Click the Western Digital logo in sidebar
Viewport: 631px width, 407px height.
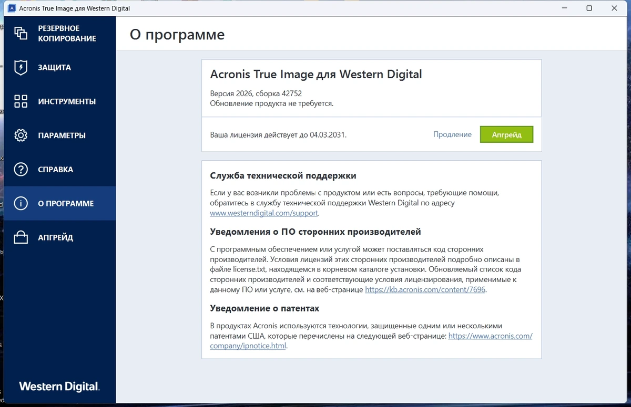tap(59, 387)
